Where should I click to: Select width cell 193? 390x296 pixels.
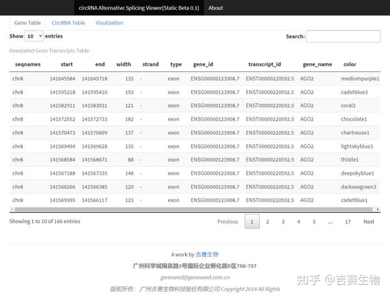click(129, 92)
